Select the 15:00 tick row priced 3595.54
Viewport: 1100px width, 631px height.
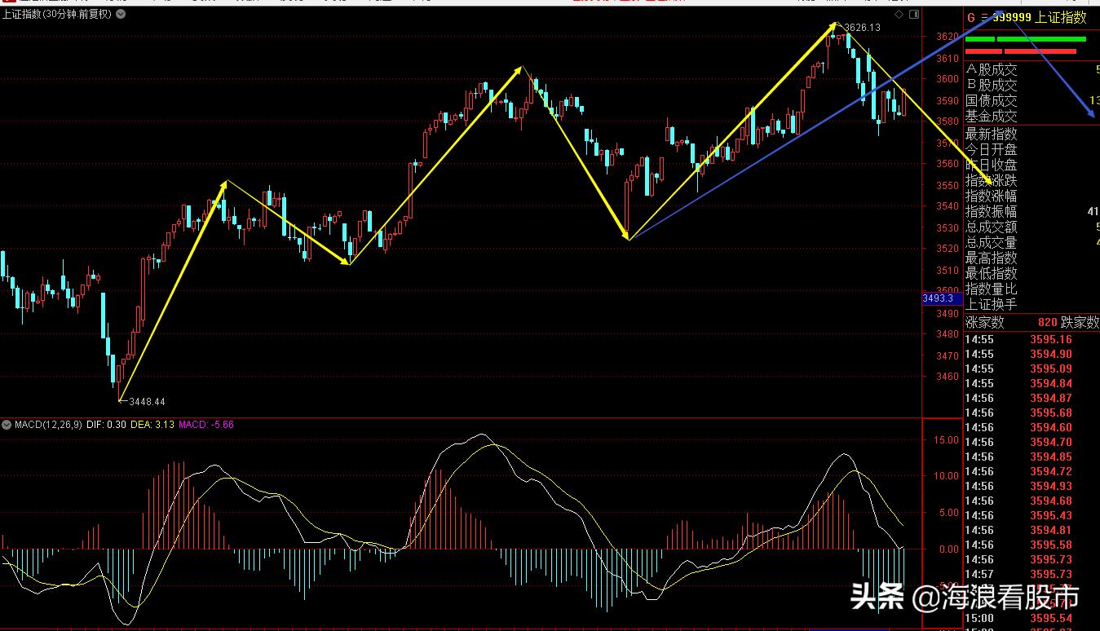pyautogui.click(x=1032, y=618)
